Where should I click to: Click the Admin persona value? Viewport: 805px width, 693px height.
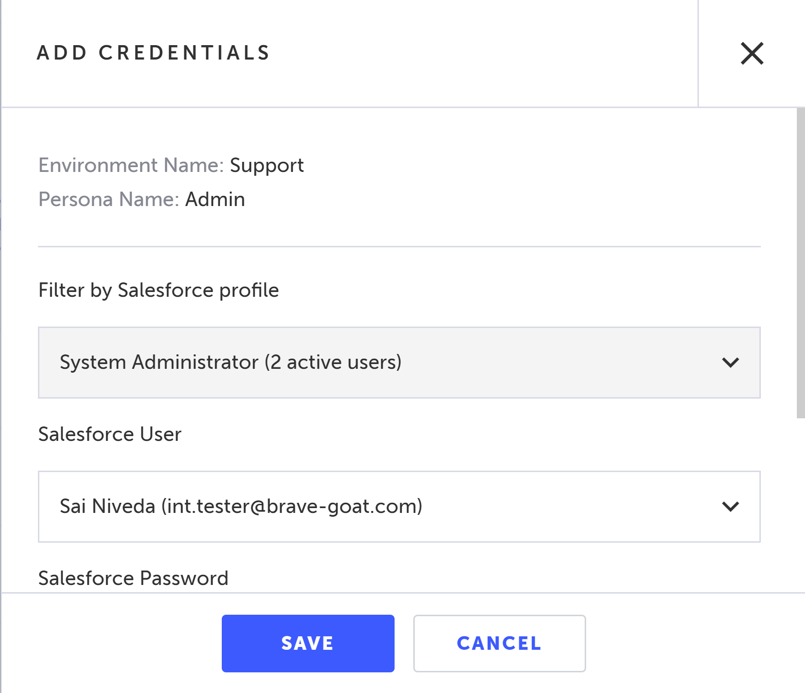click(x=215, y=199)
